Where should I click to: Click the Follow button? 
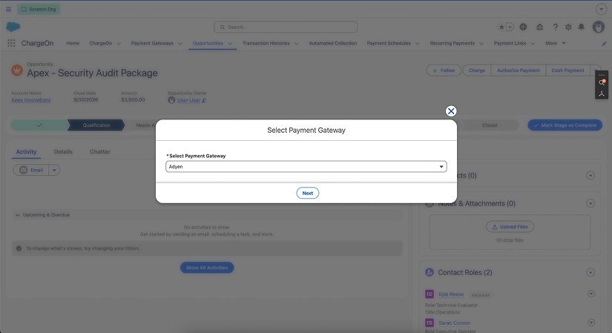(x=444, y=70)
